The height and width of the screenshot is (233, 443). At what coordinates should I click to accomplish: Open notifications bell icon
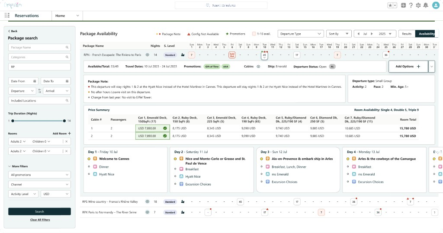[426, 5]
